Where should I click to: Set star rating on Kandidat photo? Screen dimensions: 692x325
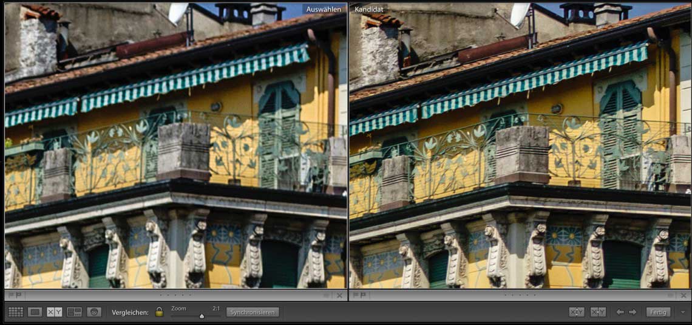tap(520, 295)
